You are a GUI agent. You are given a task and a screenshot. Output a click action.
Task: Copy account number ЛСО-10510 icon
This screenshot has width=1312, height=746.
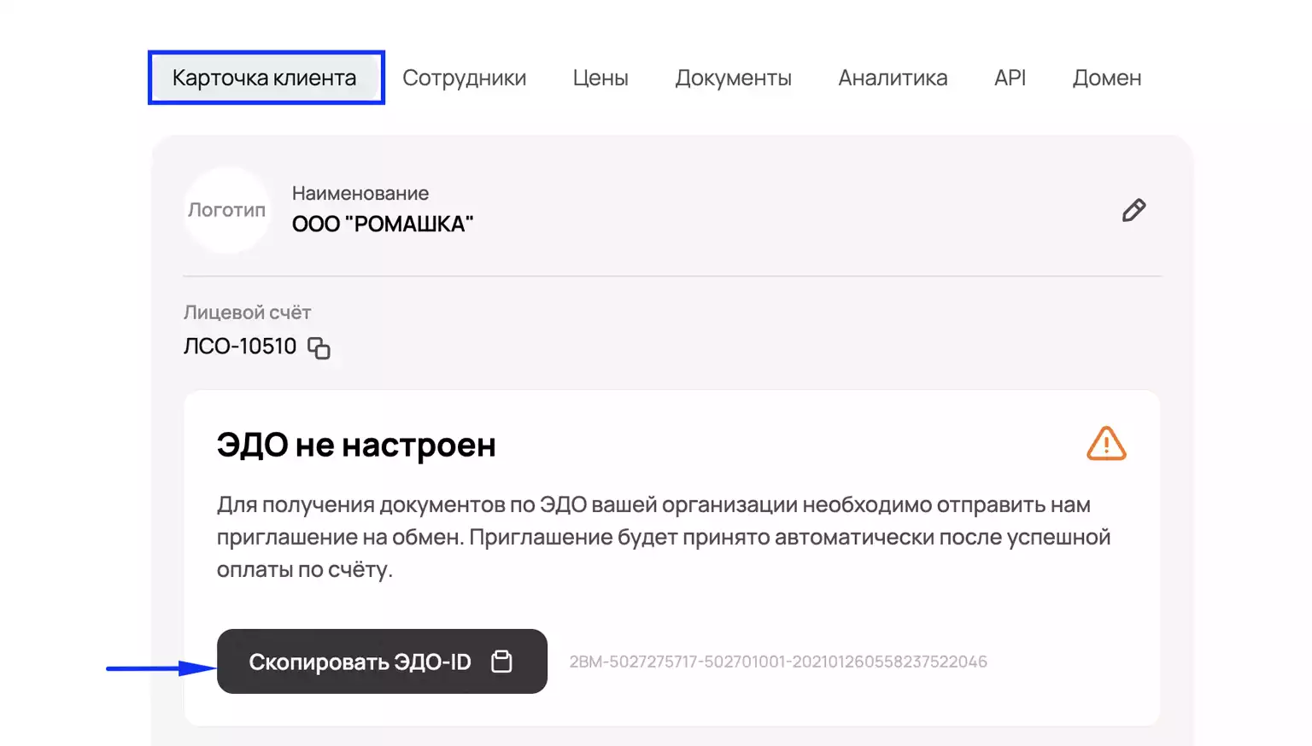[319, 347]
